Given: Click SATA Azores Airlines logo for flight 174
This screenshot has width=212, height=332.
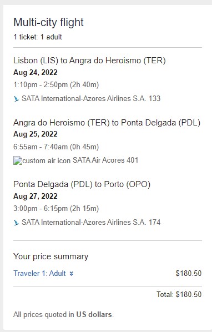Looking at the screenshot, I should (16, 223).
